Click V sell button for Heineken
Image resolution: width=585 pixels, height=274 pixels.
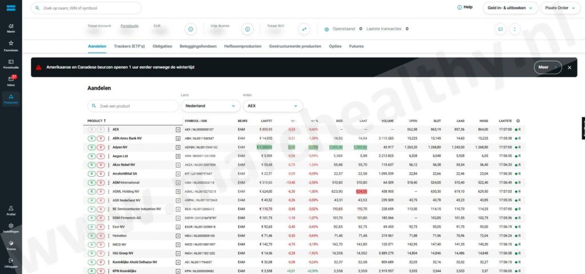pyautogui.click(x=101, y=236)
